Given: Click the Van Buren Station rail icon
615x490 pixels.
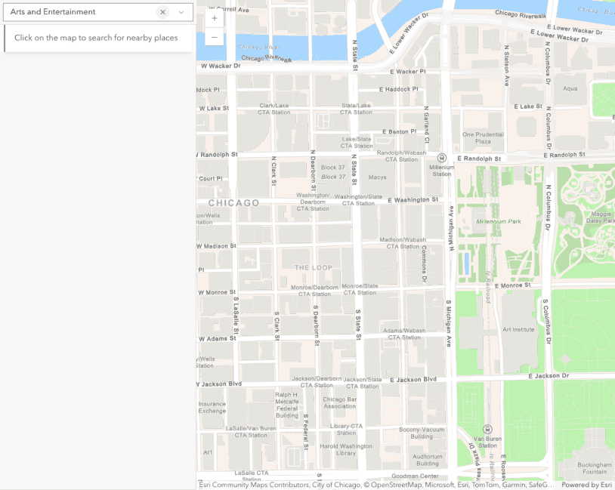Looking at the screenshot, I should click(x=487, y=429).
